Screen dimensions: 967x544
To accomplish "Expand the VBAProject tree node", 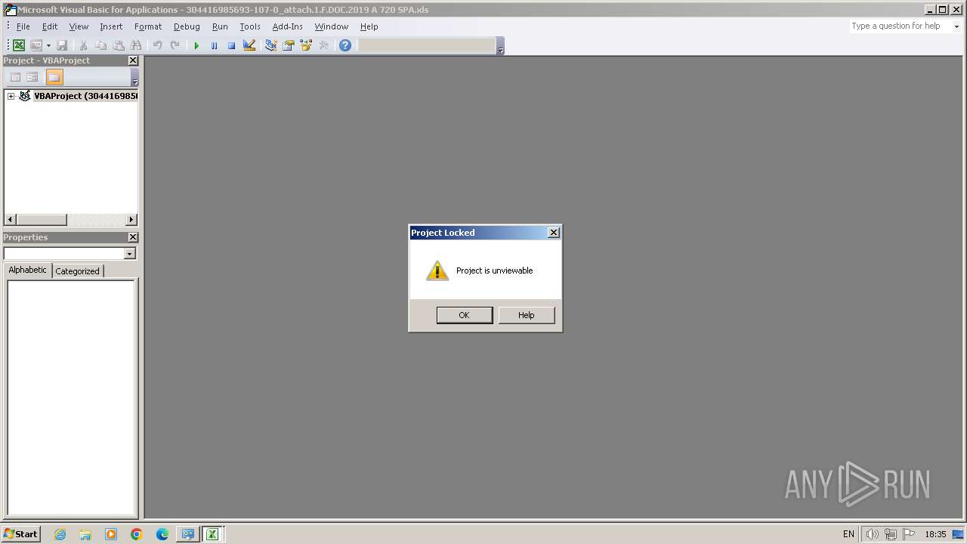I will (x=11, y=96).
